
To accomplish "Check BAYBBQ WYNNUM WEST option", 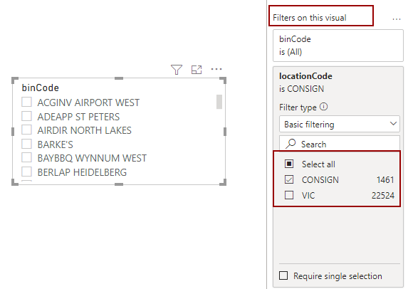I will coord(27,157).
